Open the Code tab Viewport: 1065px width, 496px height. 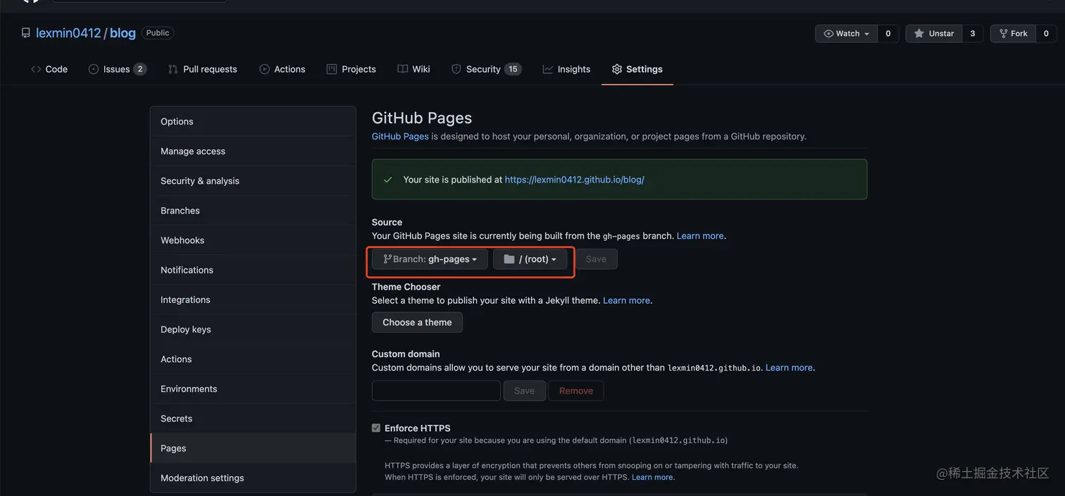pos(49,69)
